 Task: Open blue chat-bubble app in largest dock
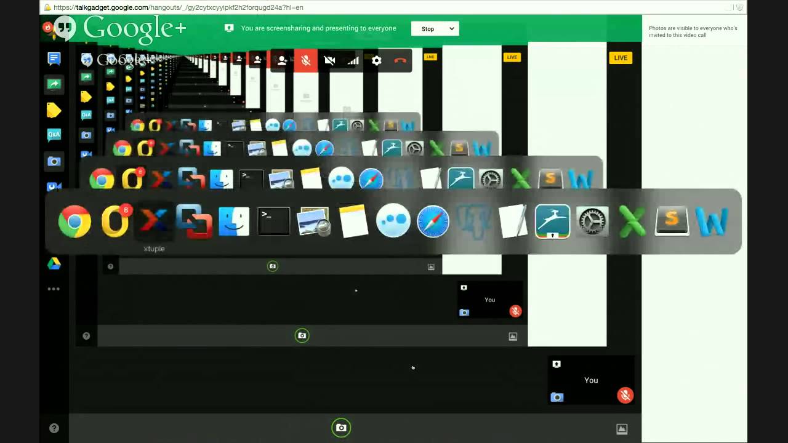pyautogui.click(x=393, y=220)
